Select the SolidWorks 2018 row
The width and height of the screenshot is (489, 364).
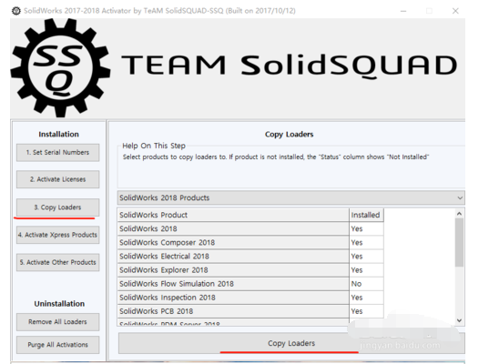pyautogui.click(x=250, y=228)
